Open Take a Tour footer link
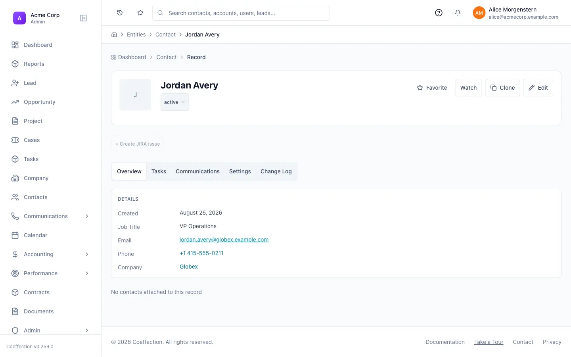 point(489,342)
